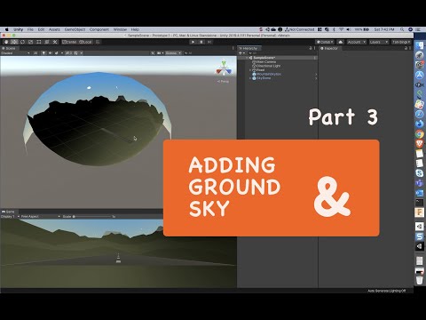Select the Scale tool
Viewport: 426px width, 320px height.
pyautogui.click(x=30, y=42)
